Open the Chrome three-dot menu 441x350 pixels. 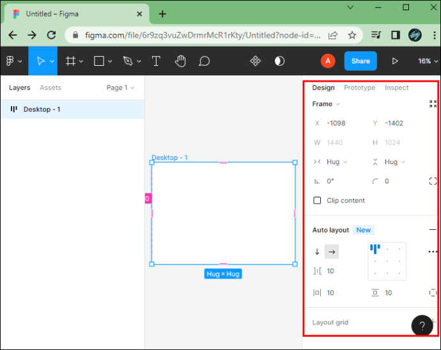click(x=434, y=35)
